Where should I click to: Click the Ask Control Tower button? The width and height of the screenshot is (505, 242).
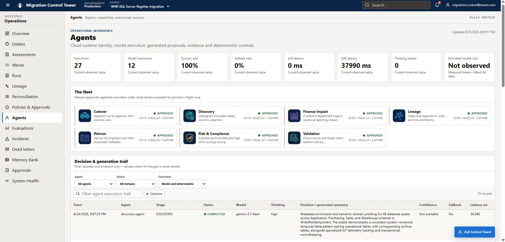(x=474, y=232)
